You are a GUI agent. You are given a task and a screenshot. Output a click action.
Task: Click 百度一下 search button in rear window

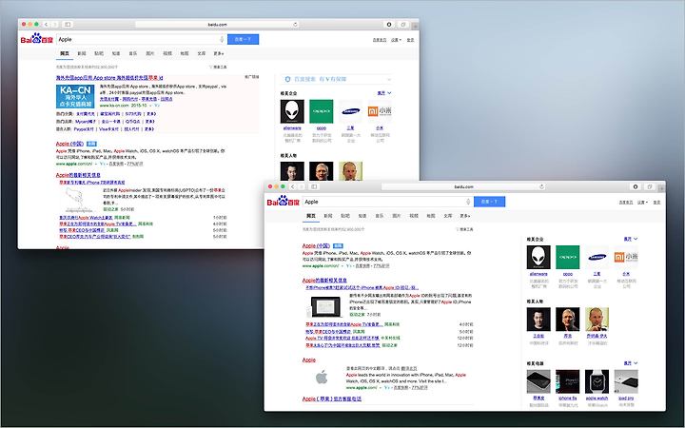coord(243,39)
